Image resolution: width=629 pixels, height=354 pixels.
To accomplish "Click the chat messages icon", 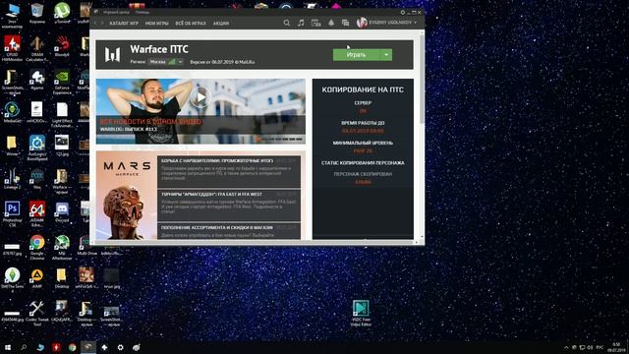I will pyautogui.click(x=345, y=23).
